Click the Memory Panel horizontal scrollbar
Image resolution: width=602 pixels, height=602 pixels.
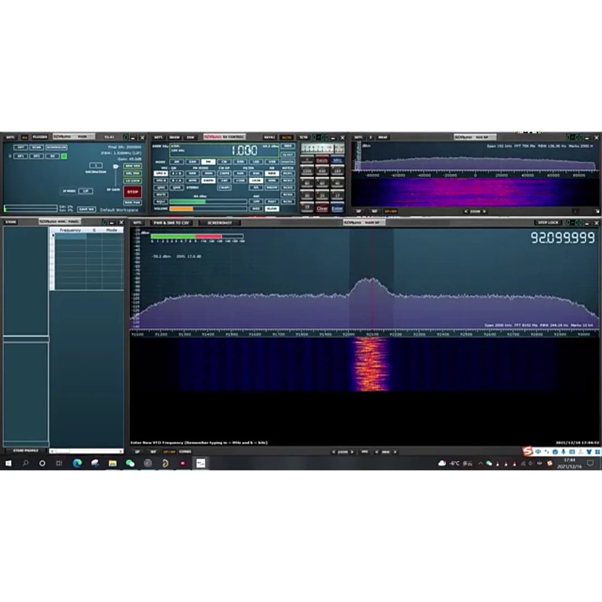86,451
